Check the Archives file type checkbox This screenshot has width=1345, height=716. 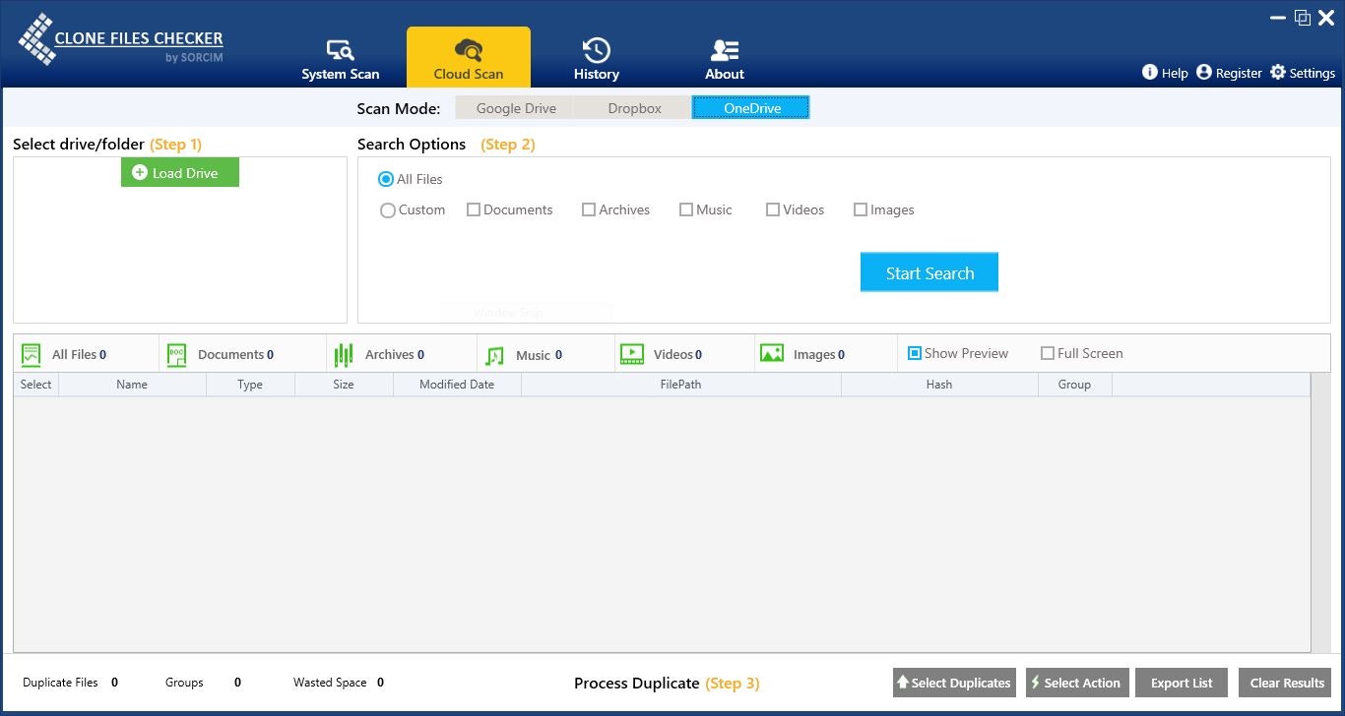click(589, 209)
